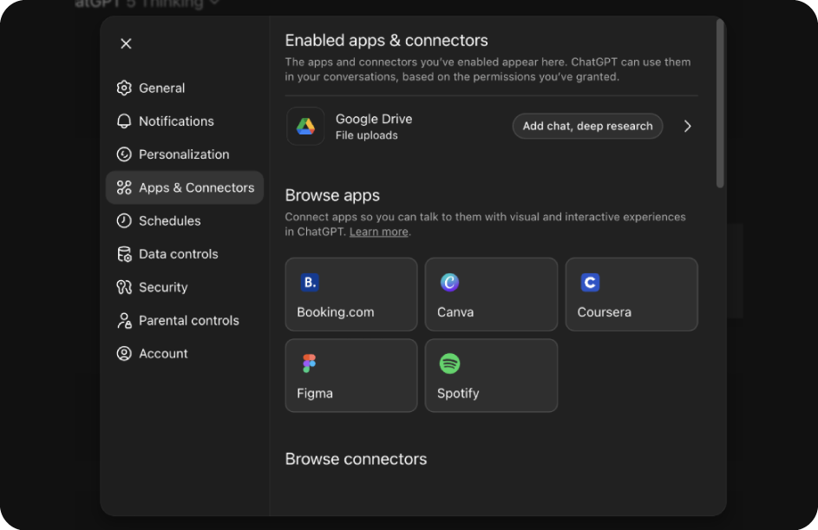The height and width of the screenshot is (530, 818).
Task: Open the Coursera app card
Action: click(x=631, y=294)
